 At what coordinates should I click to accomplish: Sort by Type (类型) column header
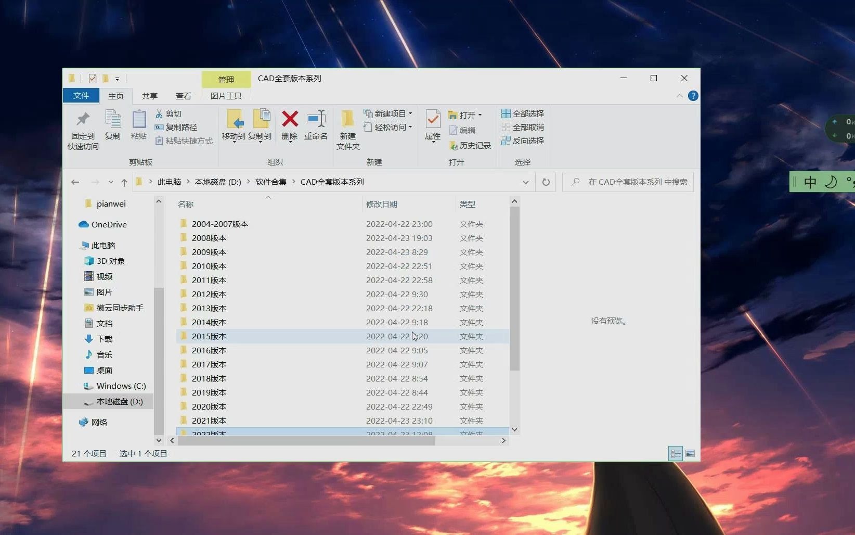[x=468, y=204]
